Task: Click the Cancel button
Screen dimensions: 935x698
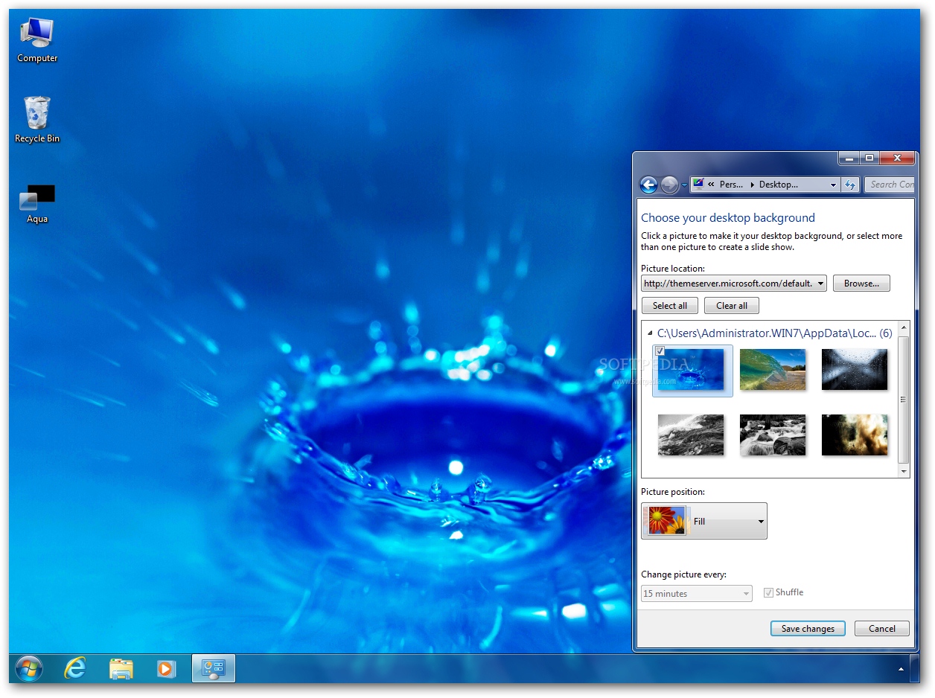Action: click(x=882, y=629)
